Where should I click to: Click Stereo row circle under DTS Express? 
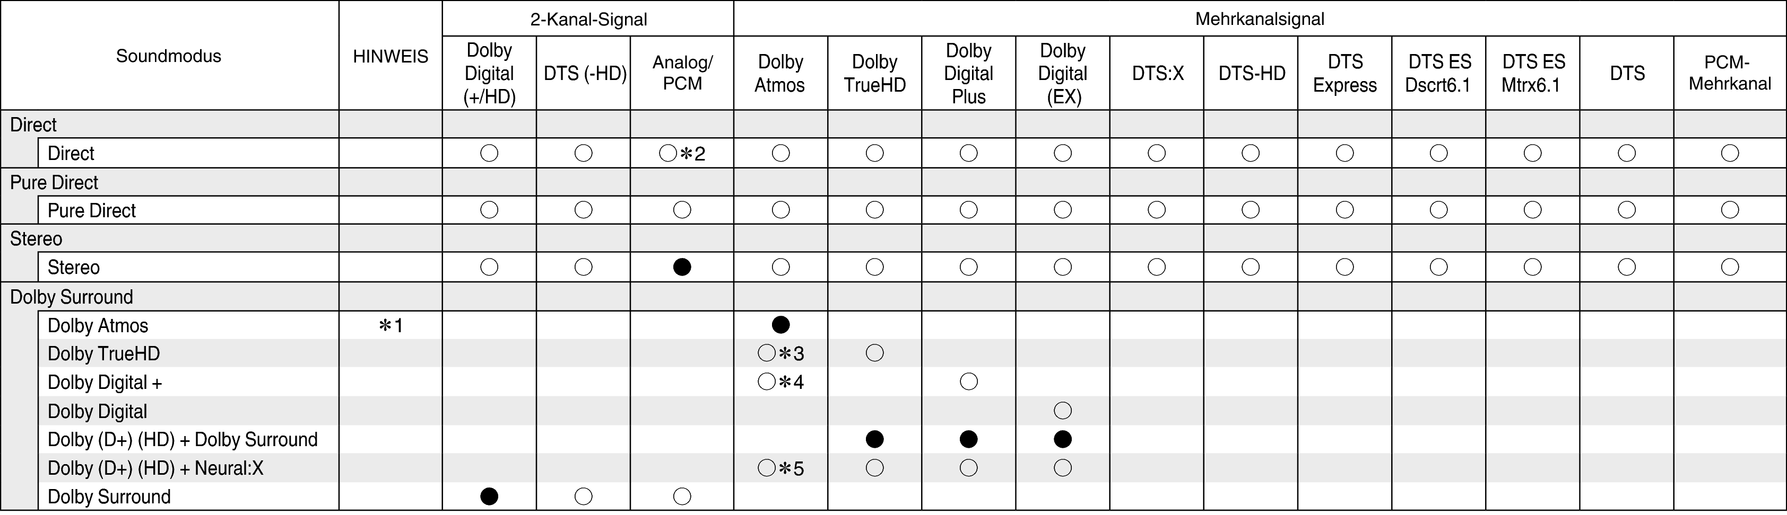pyautogui.click(x=1344, y=267)
